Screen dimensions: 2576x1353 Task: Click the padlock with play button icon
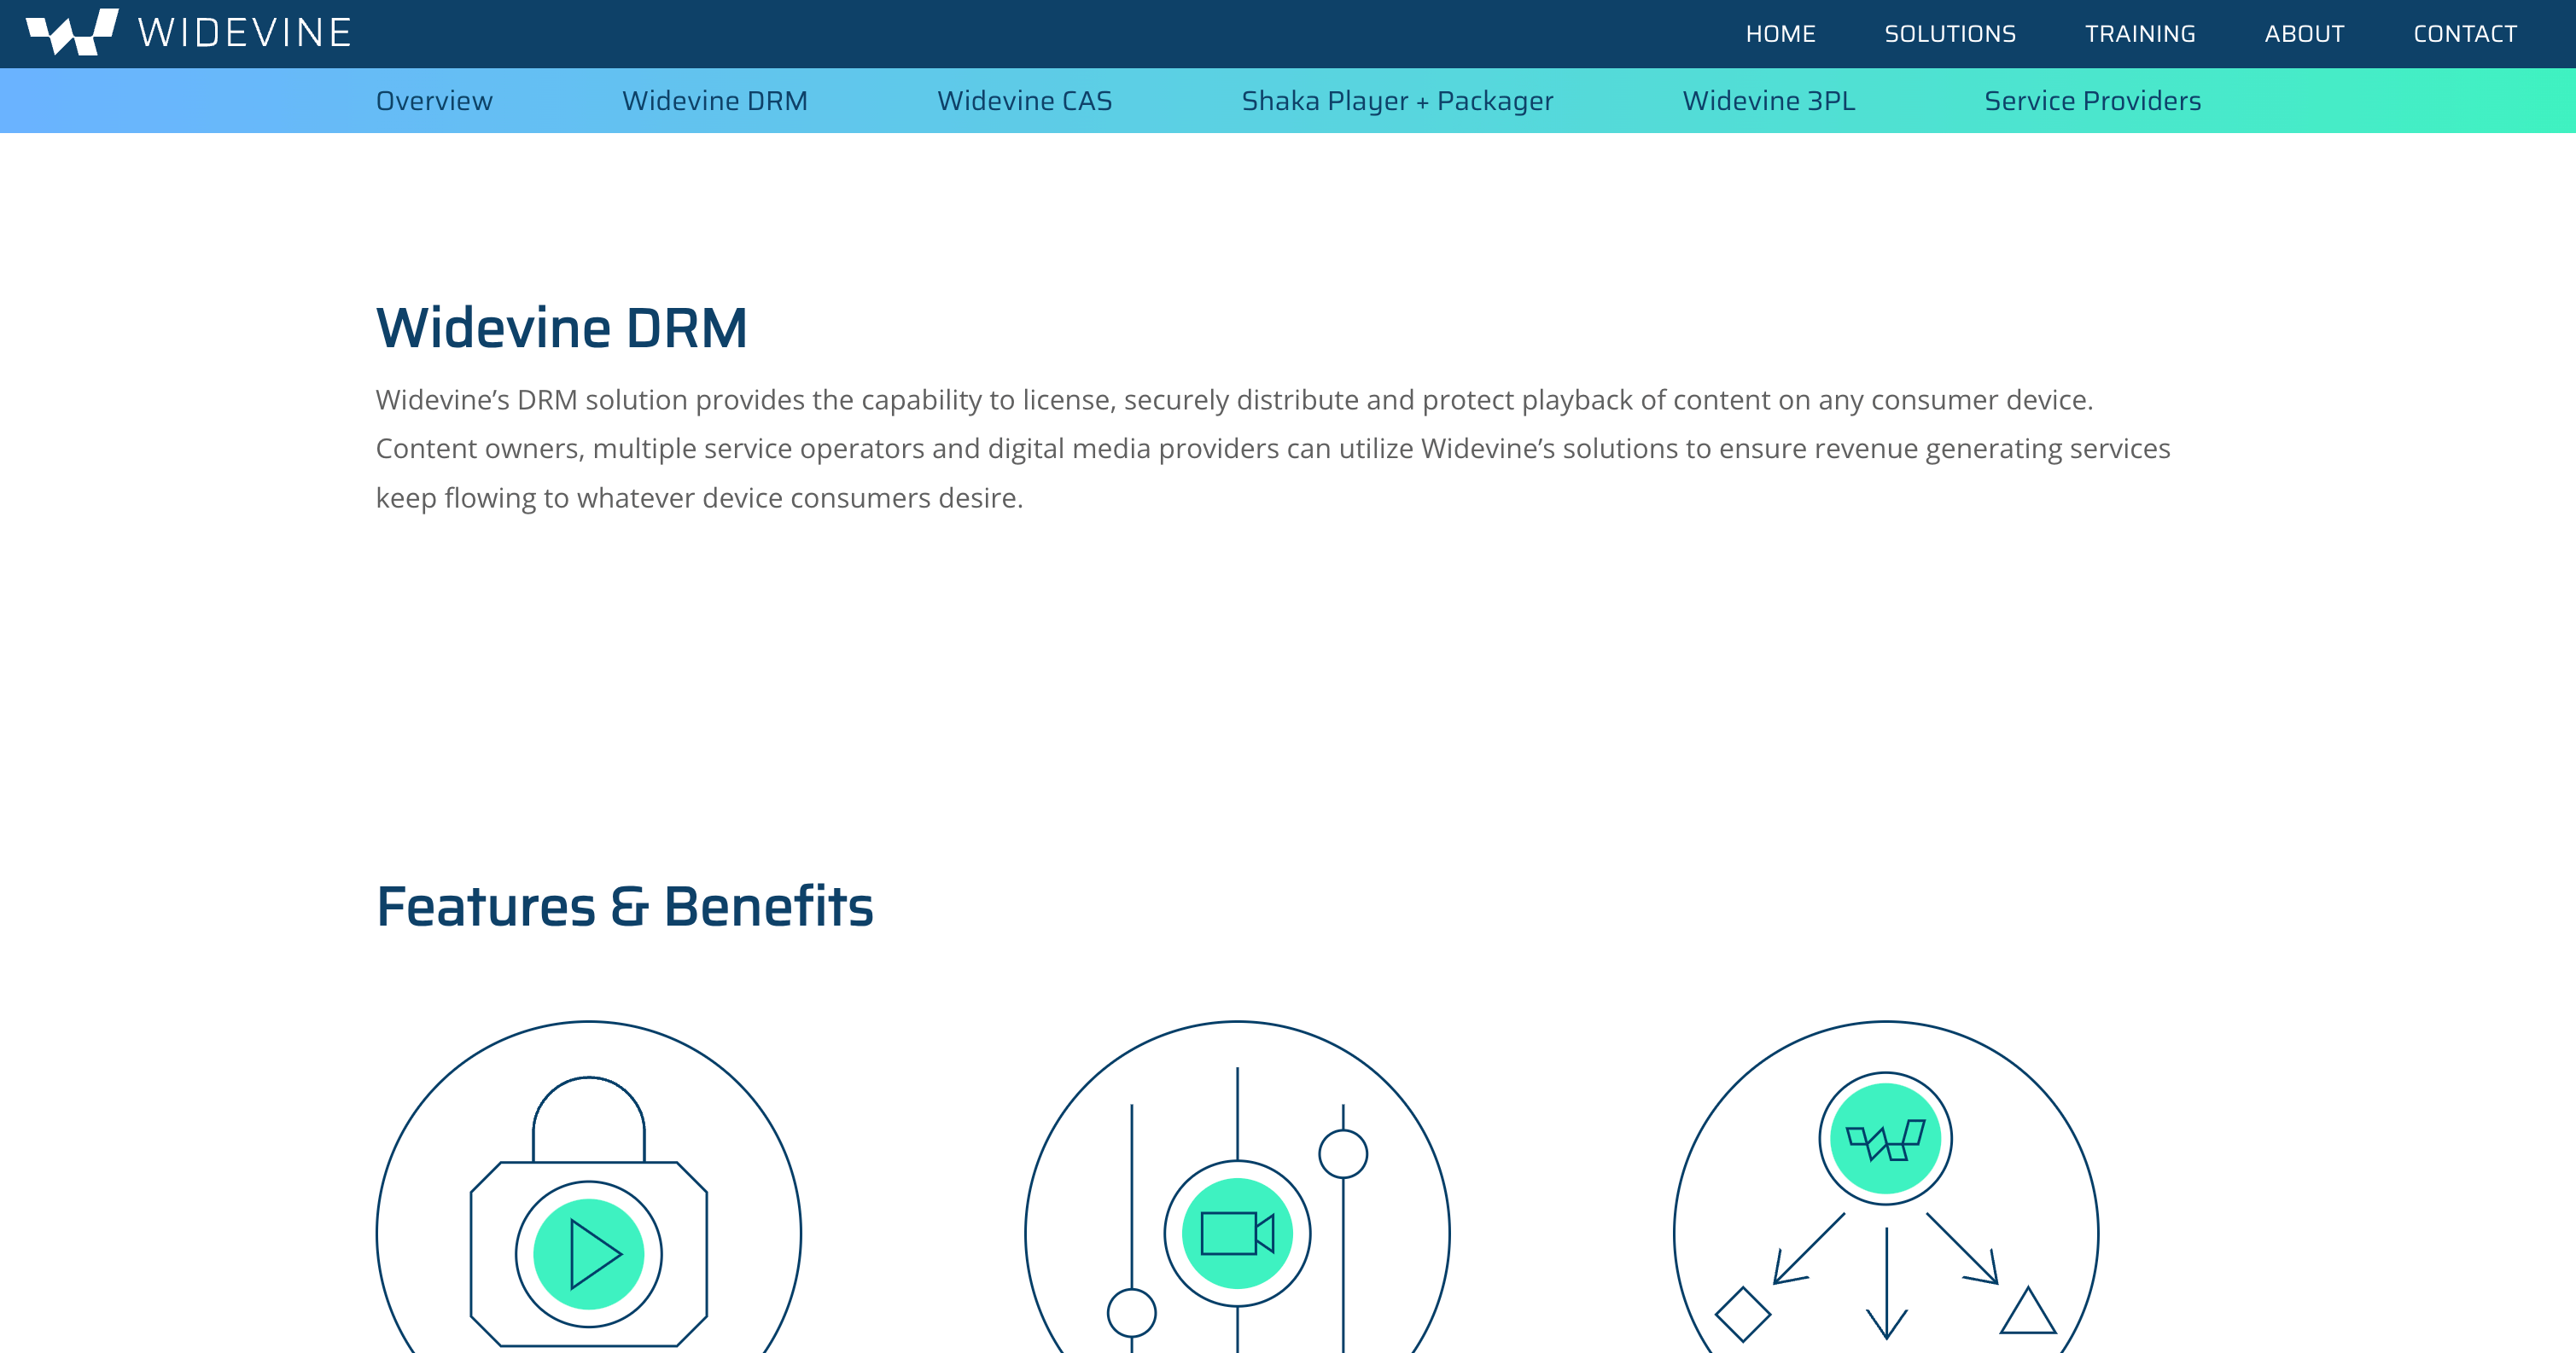click(589, 1188)
